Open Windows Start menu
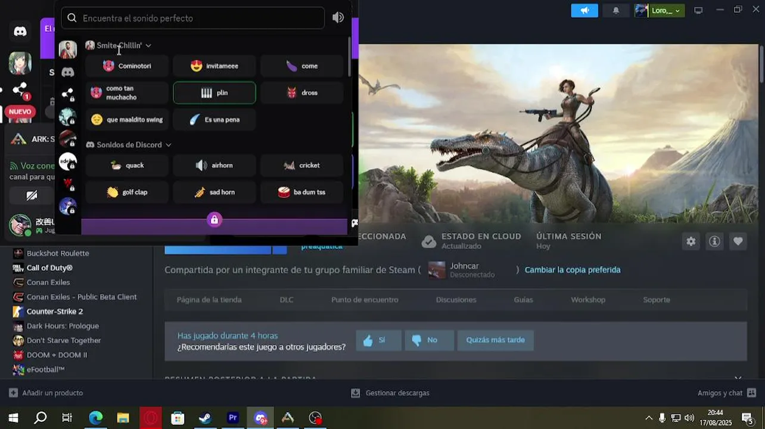The height and width of the screenshot is (429, 765). click(x=13, y=418)
